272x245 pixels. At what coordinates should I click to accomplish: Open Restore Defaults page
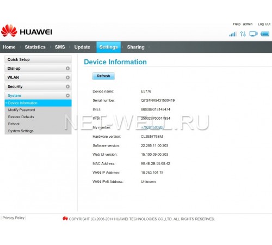click(x=21, y=117)
